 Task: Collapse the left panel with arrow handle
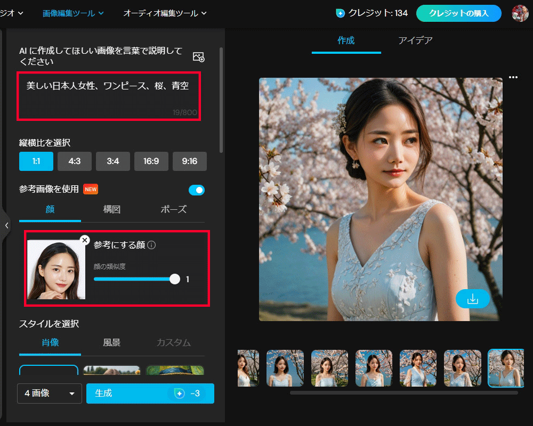pyautogui.click(x=6, y=225)
